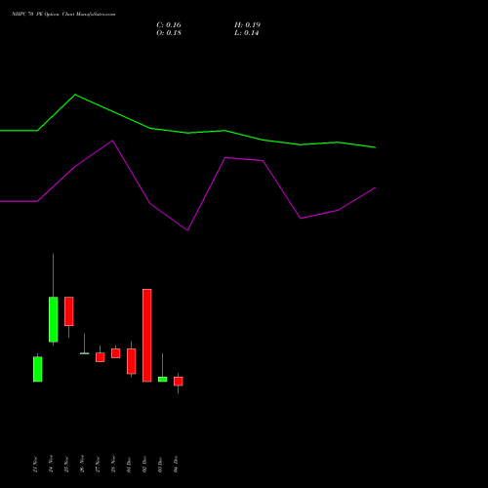Click the "25 Nov" date axis label
This screenshot has height=488, width=488.
pos(66,465)
